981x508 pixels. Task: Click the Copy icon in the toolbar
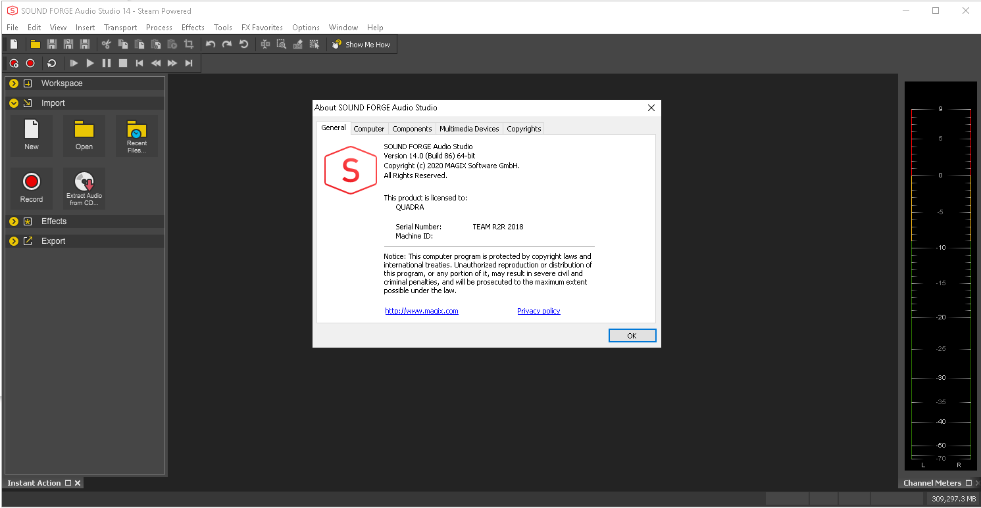click(123, 44)
